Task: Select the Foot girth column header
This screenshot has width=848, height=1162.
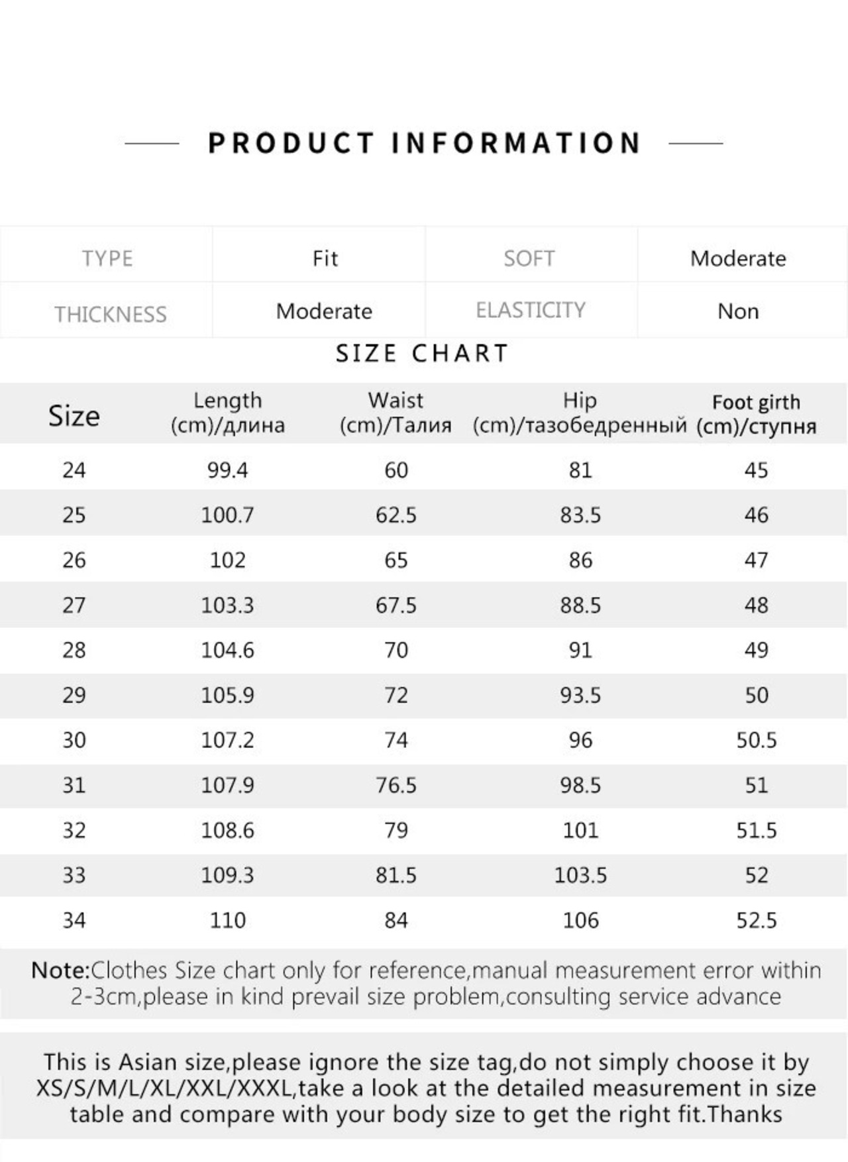Action: [756, 414]
